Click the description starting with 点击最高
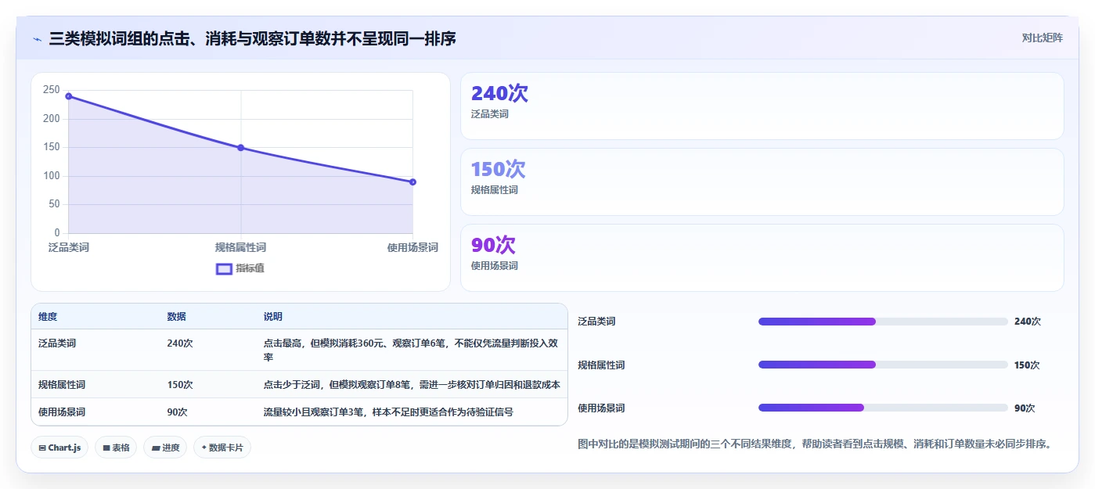The image size is (1095, 489). pos(411,350)
